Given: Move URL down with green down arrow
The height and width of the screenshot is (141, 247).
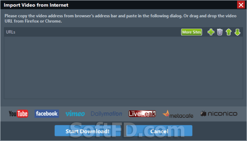Looking at the screenshot, I should coord(237,32).
